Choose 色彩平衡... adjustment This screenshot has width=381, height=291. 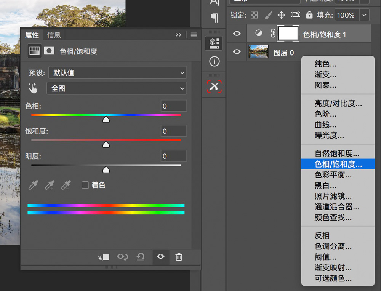coord(338,175)
